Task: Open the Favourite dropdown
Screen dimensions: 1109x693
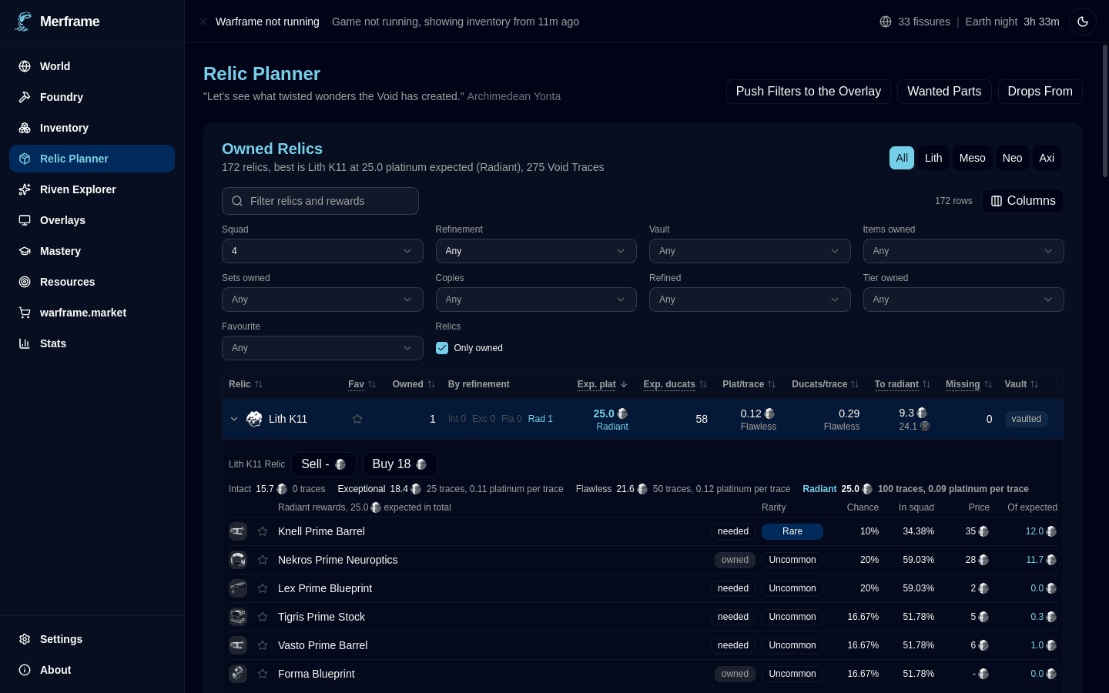Action: (x=322, y=348)
